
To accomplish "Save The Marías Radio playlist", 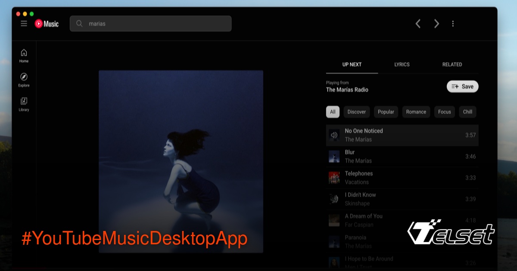I will [462, 86].
